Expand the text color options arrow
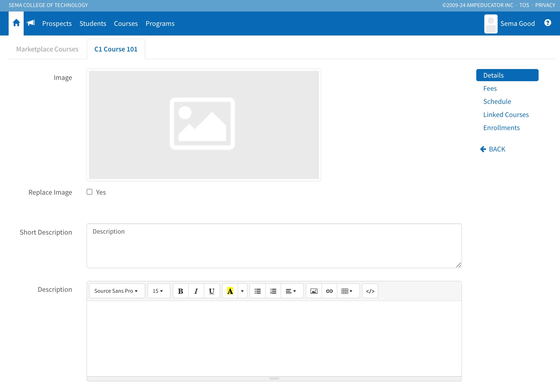 click(243, 291)
